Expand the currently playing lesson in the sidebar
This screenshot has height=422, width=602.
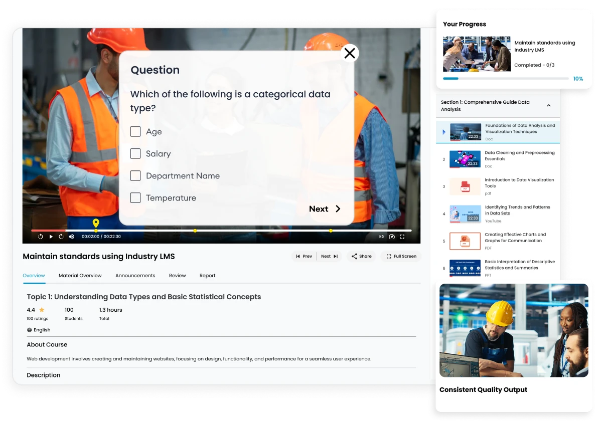(443, 132)
